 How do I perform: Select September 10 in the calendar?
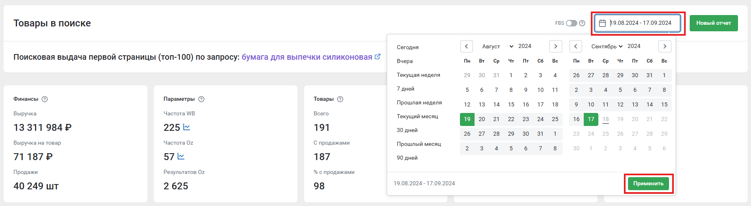click(x=591, y=104)
